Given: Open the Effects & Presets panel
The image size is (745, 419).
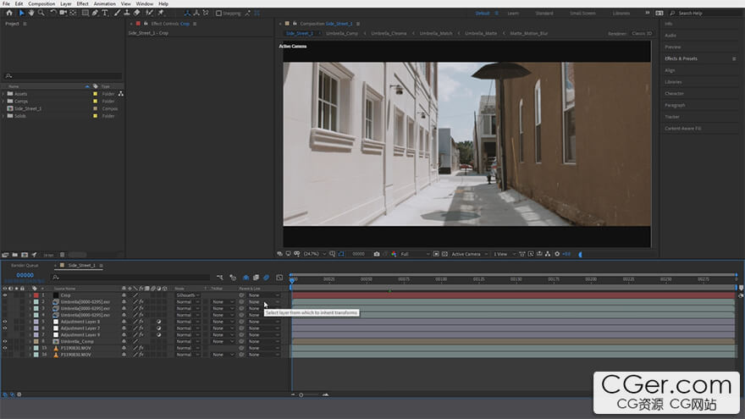Looking at the screenshot, I should point(682,58).
